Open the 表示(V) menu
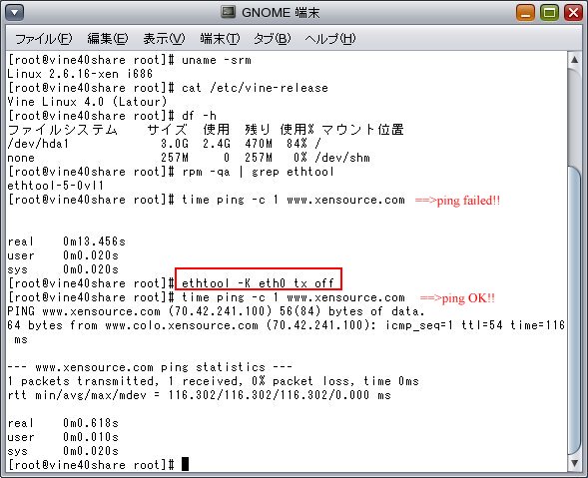Image resolution: width=588 pixels, height=478 pixels. click(164, 39)
